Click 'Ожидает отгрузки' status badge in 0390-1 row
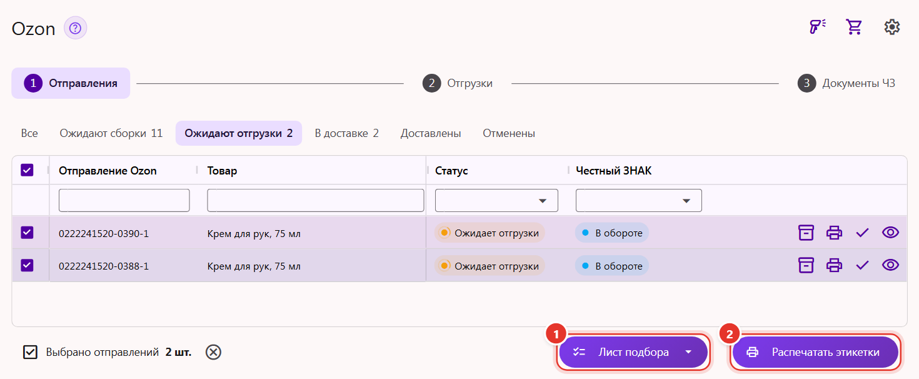This screenshot has height=379, width=919. pyautogui.click(x=490, y=233)
